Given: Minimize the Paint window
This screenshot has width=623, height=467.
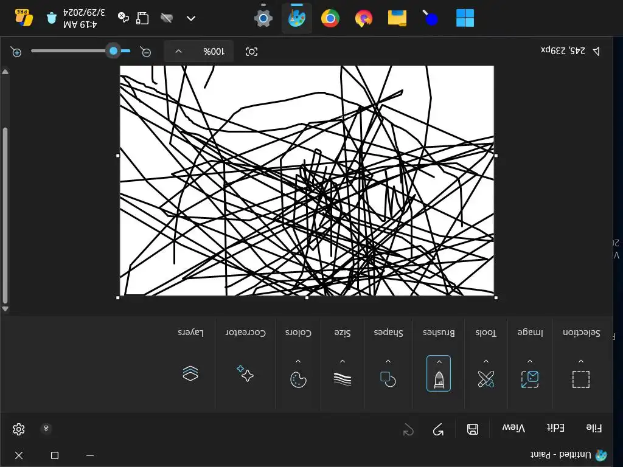Looking at the screenshot, I should tap(90, 455).
